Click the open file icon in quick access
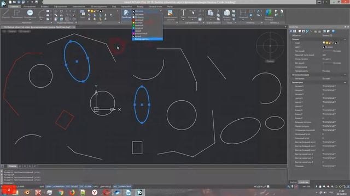Screen dimensions: 350x196 [15, 2]
